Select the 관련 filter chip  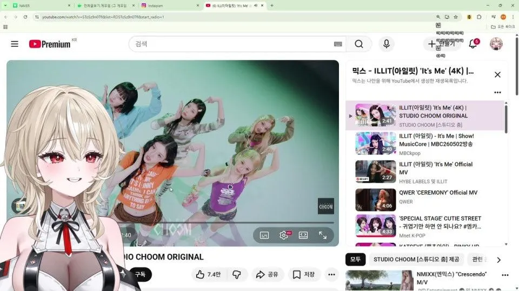point(478,260)
